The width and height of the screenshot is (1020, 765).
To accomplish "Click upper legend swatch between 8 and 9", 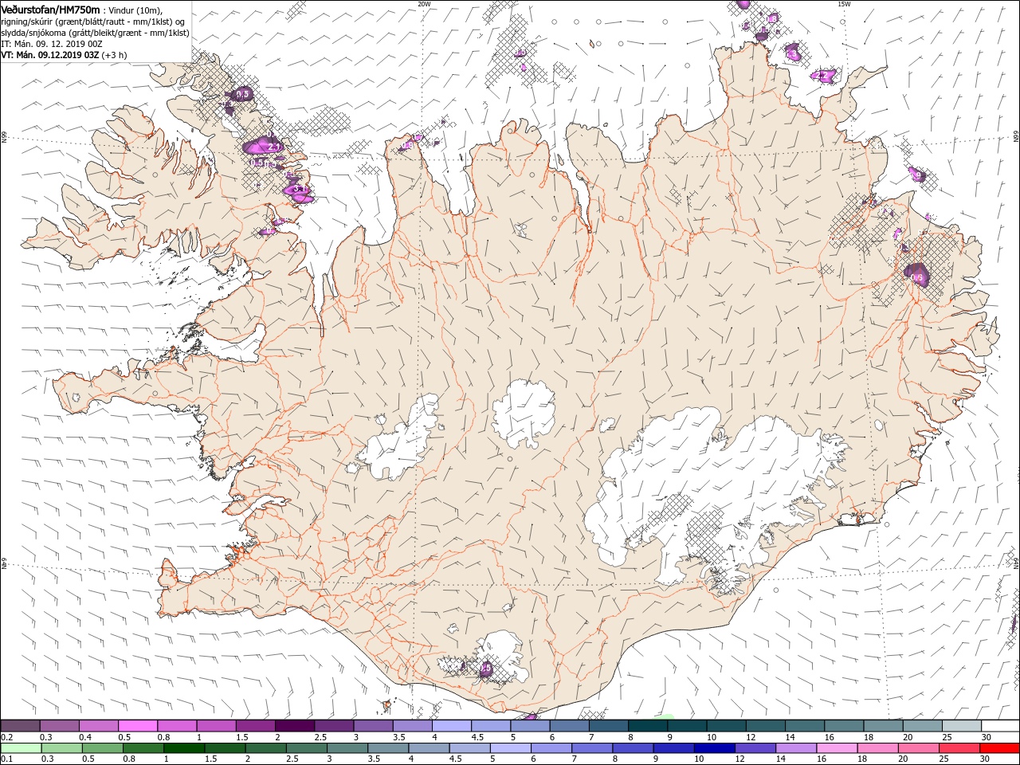I will point(647,726).
